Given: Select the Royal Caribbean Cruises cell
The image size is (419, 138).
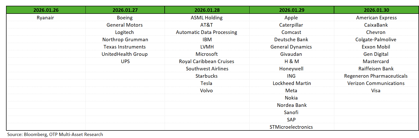Looking at the screenshot, I should pyautogui.click(x=207, y=61).
